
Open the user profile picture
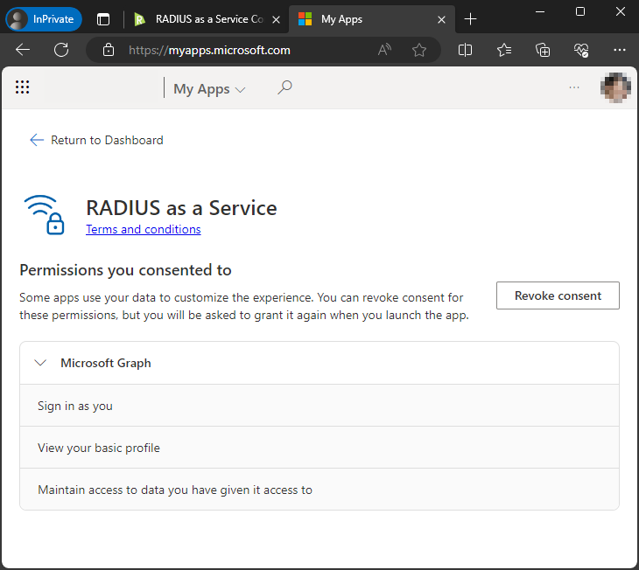coord(615,87)
